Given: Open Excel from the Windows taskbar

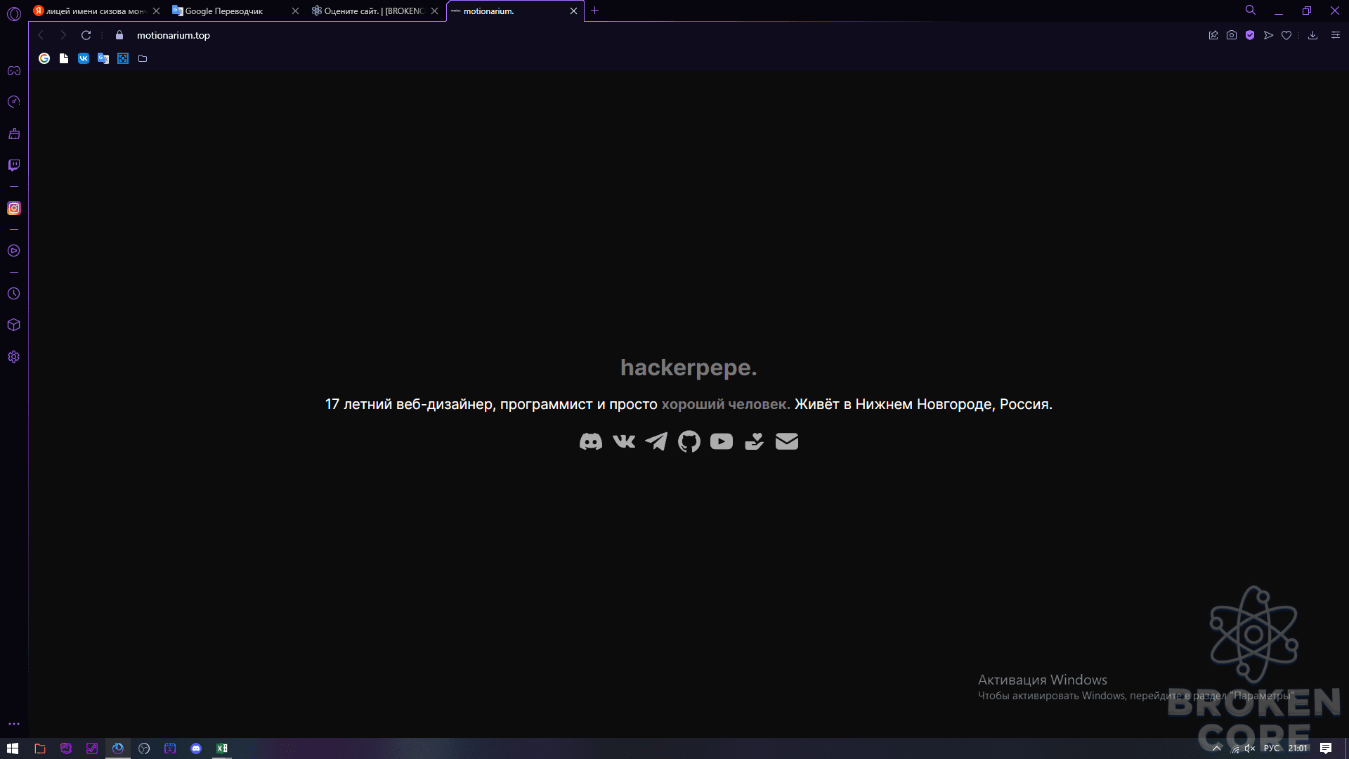Looking at the screenshot, I should (222, 748).
